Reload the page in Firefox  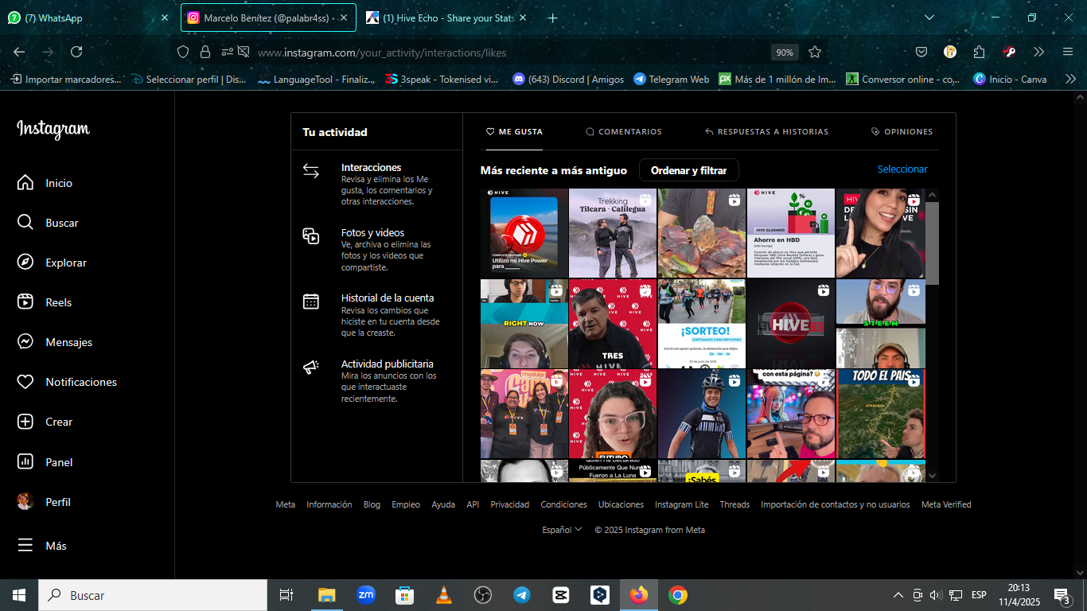[x=76, y=52]
